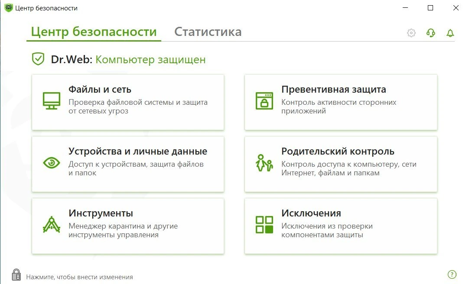Image resolution: width=469 pixels, height=284 pixels.
Task: Click the Dr.Web spider logo in title bar
Action: click(9, 8)
